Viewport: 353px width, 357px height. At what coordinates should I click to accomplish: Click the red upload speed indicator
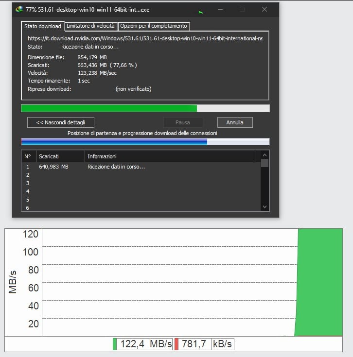coord(176,344)
